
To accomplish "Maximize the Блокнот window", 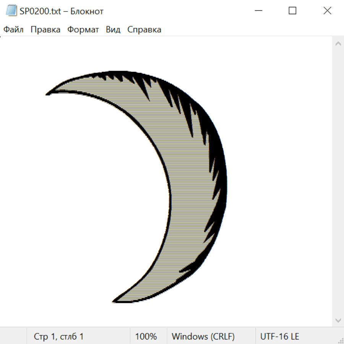I will [x=292, y=11].
